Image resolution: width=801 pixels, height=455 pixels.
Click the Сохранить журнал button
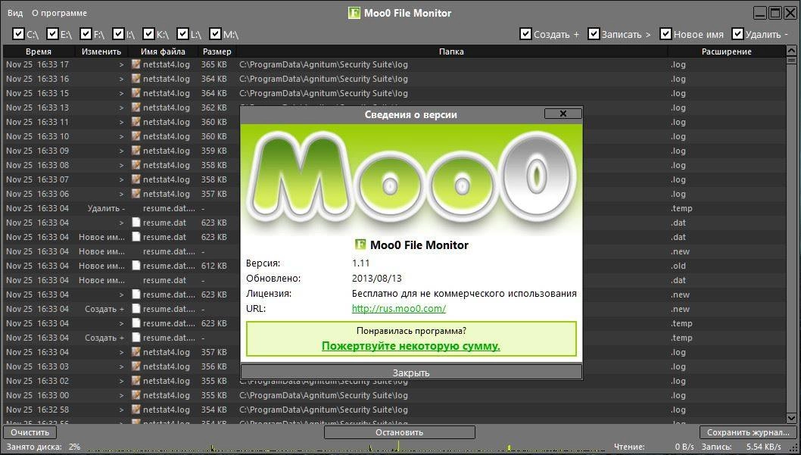748,432
